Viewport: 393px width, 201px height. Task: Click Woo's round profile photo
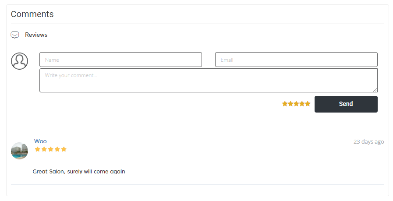(19, 151)
